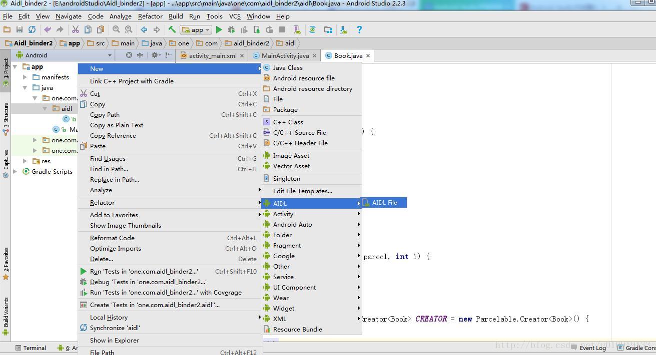Open the VCS menu
The width and height of the screenshot is (656, 355).
point(235,16)
